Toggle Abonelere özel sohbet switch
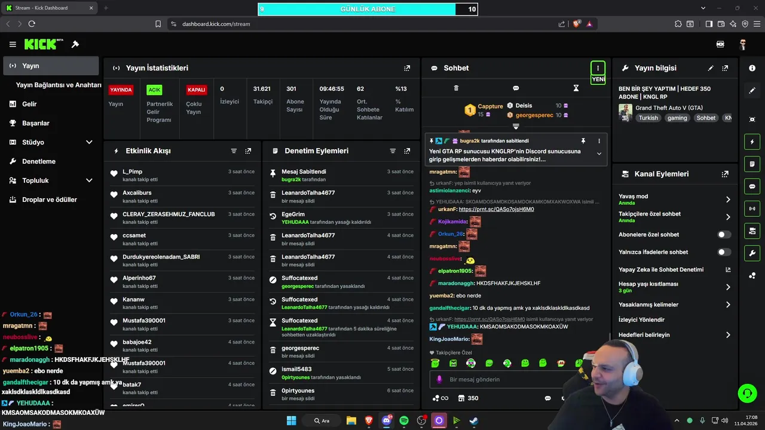This screenshot has height=430, width=765. 724,235
